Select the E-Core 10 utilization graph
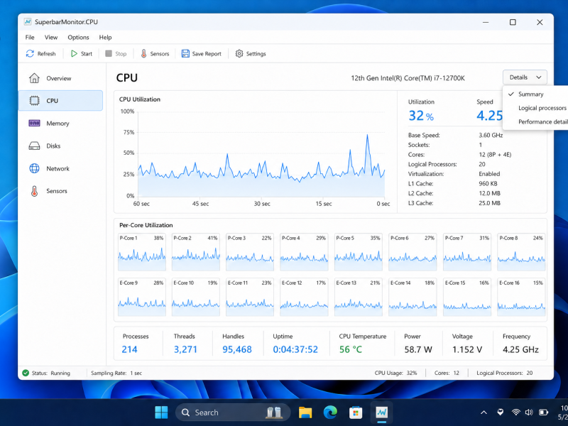 point(196,297)
